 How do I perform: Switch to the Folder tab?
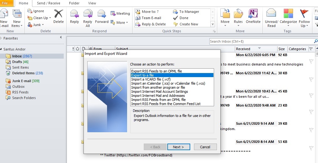pyautogui.click(x=74, y=3)
